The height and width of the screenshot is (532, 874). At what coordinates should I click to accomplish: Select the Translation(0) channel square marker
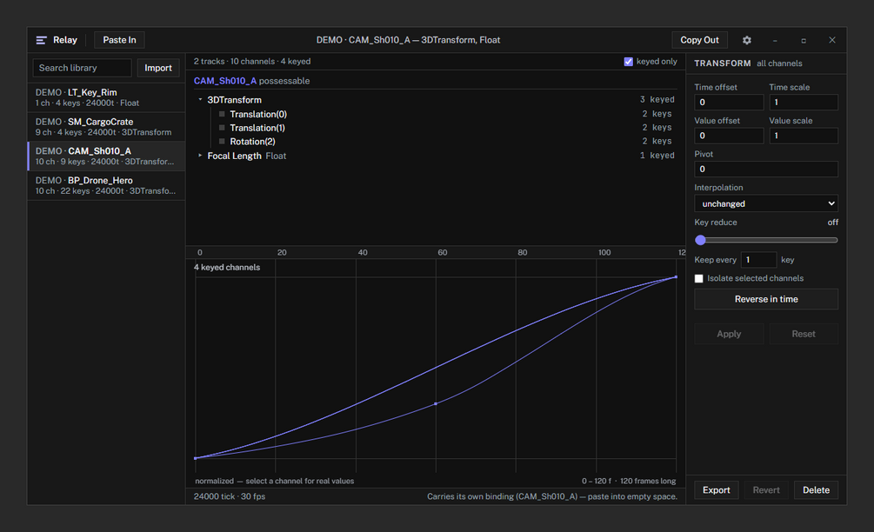pos(222,114)
